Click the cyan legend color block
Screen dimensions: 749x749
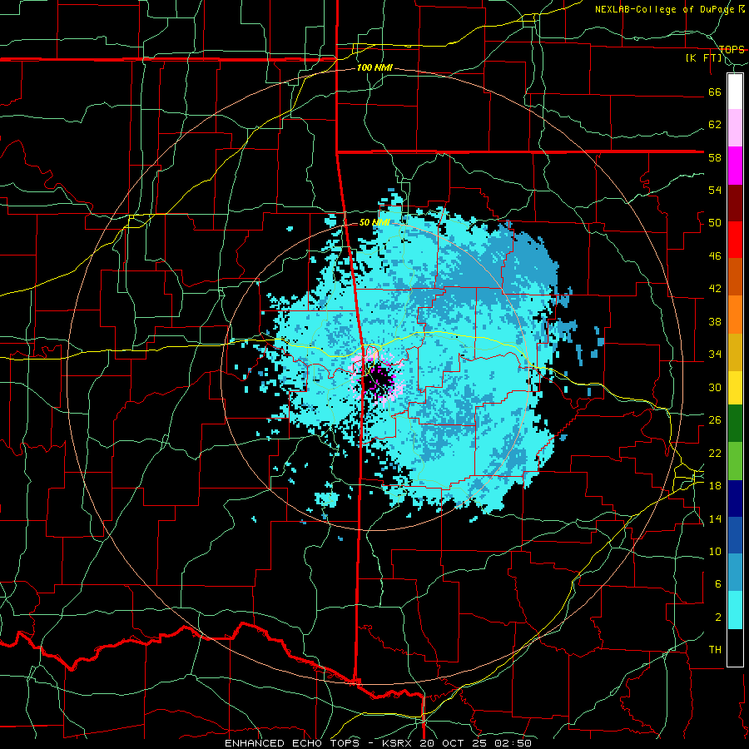tap(735, 610)
